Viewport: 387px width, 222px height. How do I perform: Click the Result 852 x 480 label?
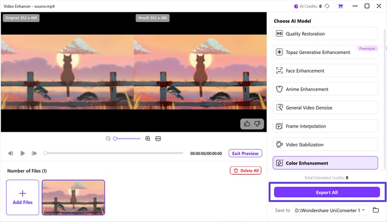[x=152, y=18]
